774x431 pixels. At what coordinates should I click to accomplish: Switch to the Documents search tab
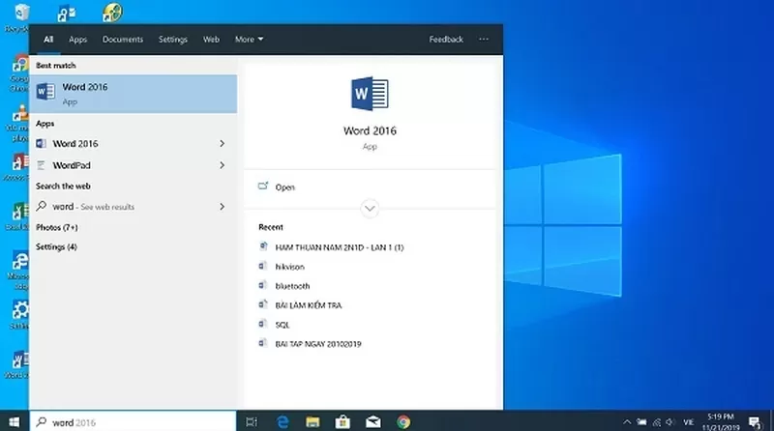click(x=123, y=40)
